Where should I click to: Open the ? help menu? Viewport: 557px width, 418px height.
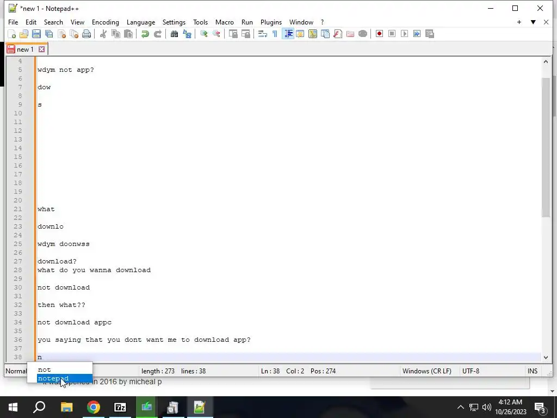(x=322, y=22)
